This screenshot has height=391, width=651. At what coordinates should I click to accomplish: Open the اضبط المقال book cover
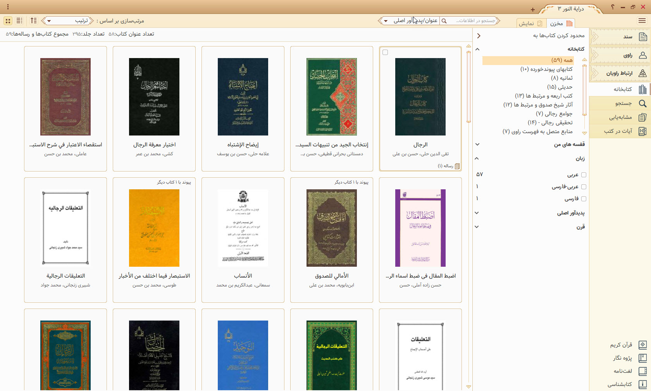[420, 228]
